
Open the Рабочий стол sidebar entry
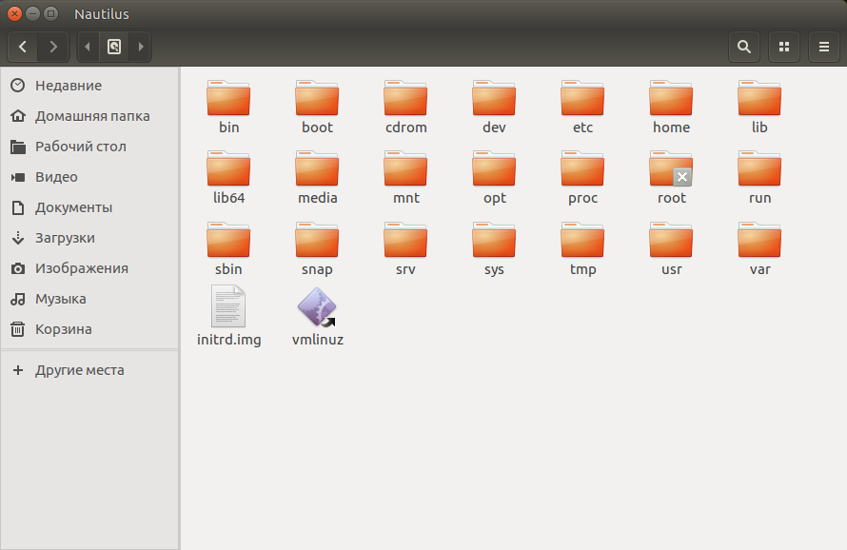click(77, 146)
